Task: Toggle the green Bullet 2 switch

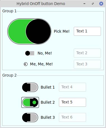Action: pos(30,102)
